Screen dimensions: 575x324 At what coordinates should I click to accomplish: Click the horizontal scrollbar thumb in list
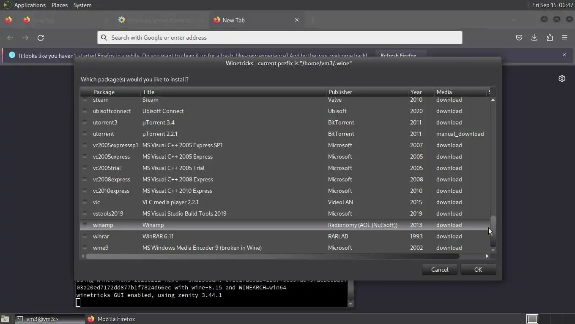(x=272, y=256)
